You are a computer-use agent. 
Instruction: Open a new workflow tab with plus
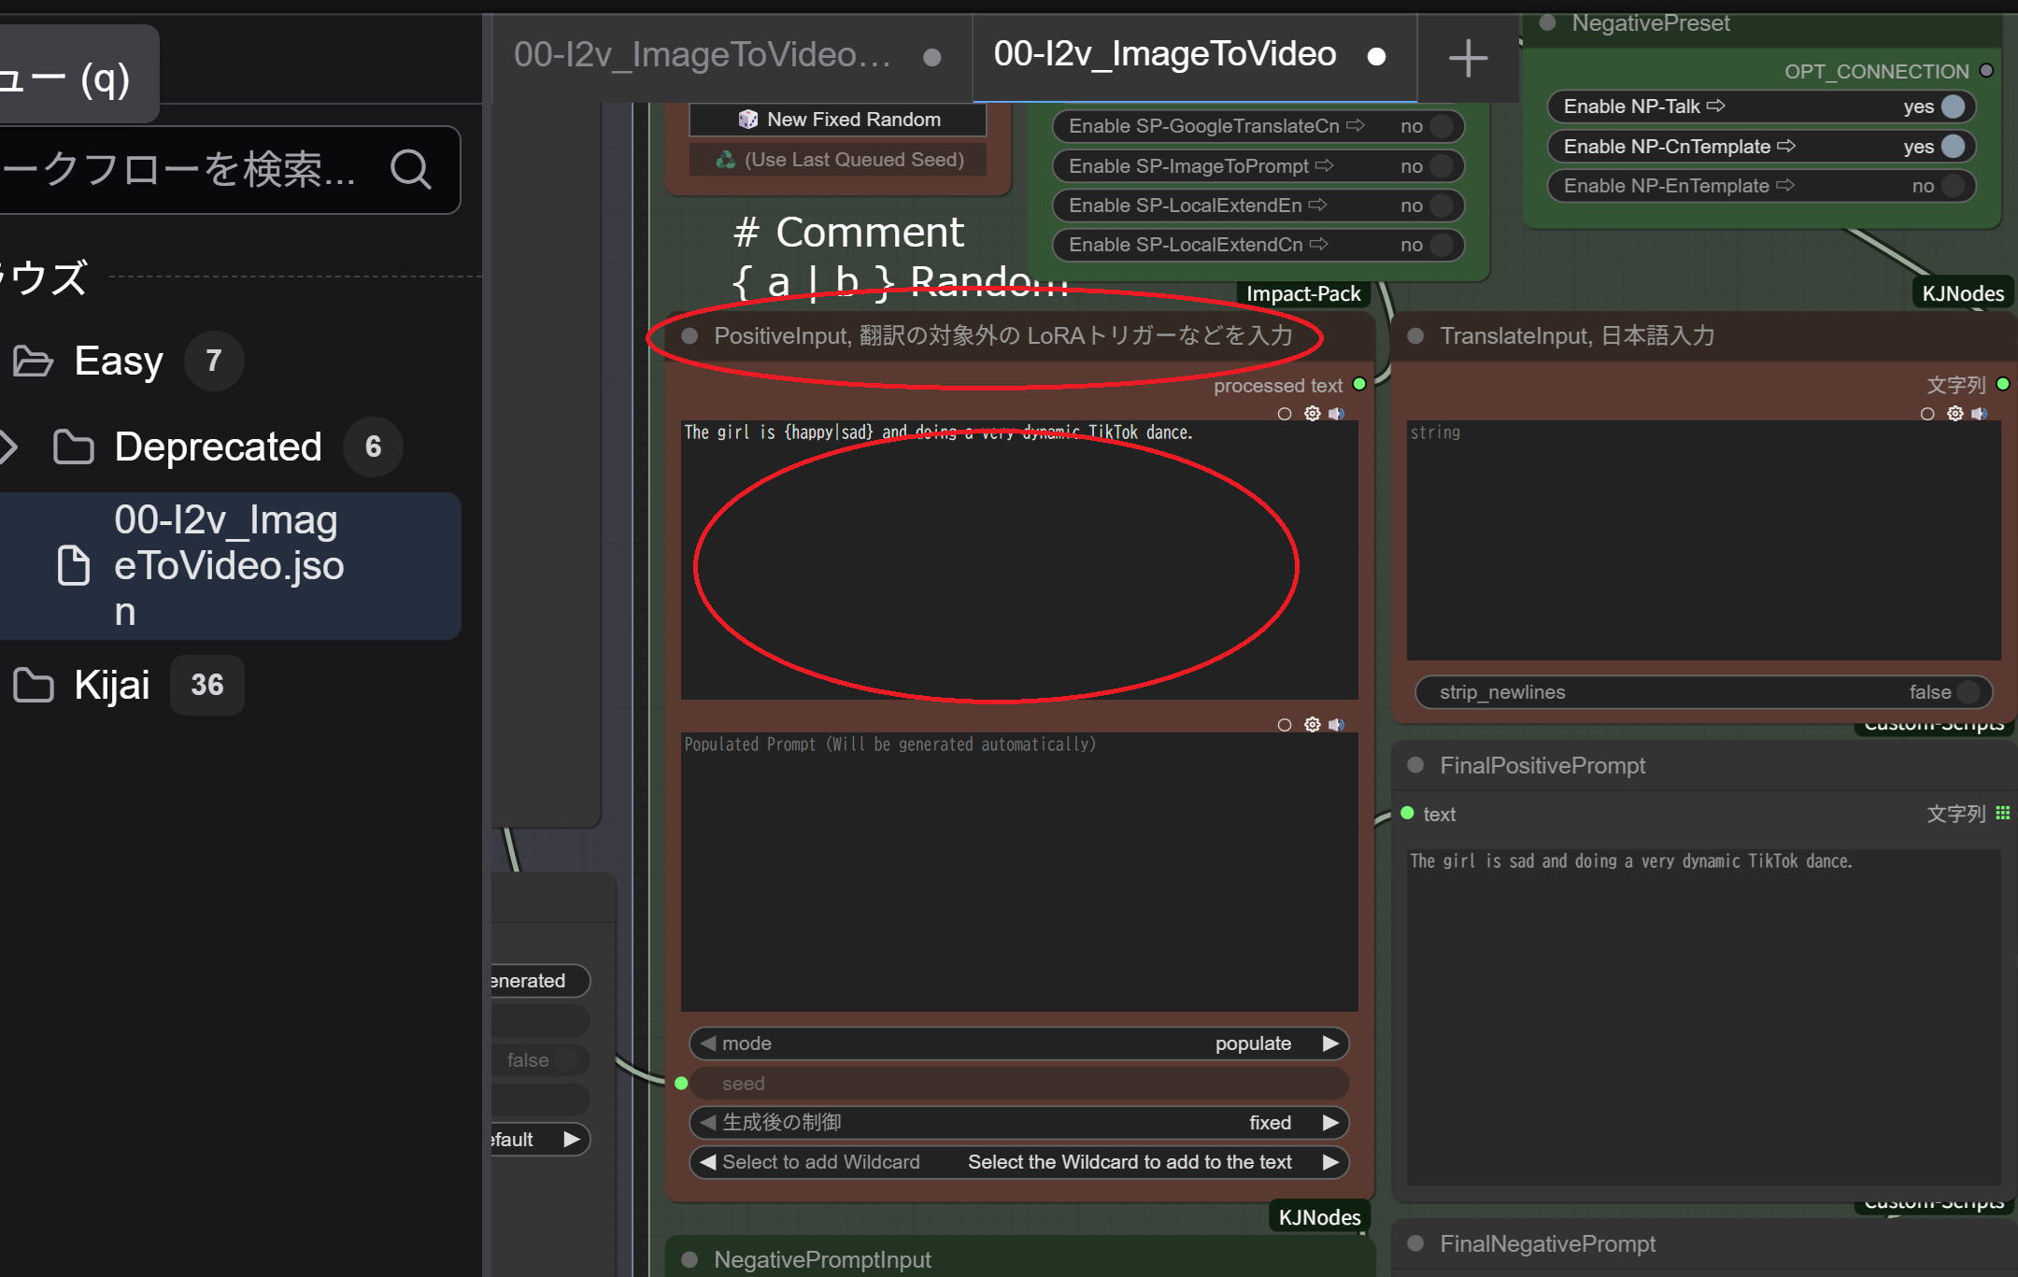click(1468, 58)
